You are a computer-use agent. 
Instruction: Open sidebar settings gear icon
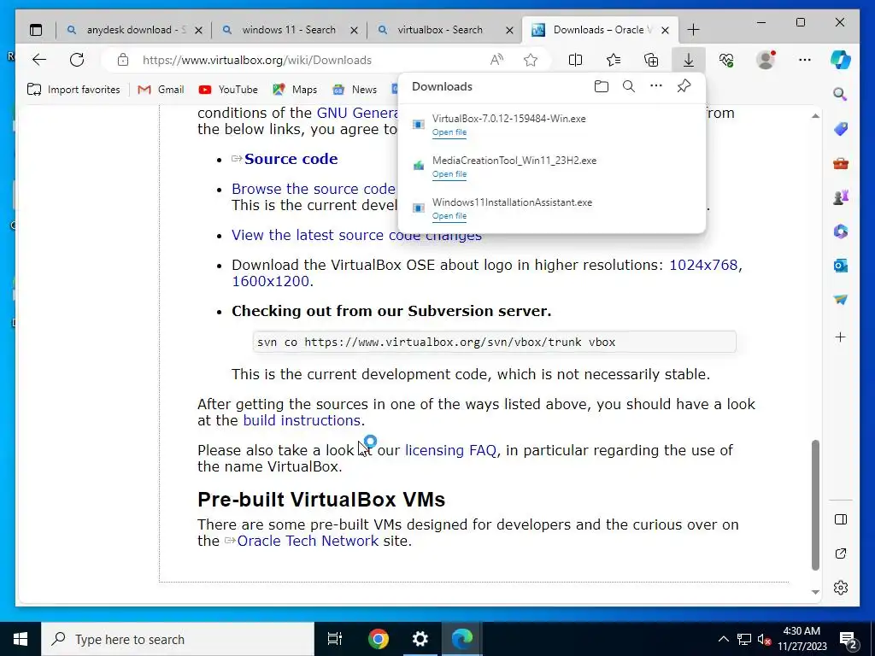[x=841, y=588]
